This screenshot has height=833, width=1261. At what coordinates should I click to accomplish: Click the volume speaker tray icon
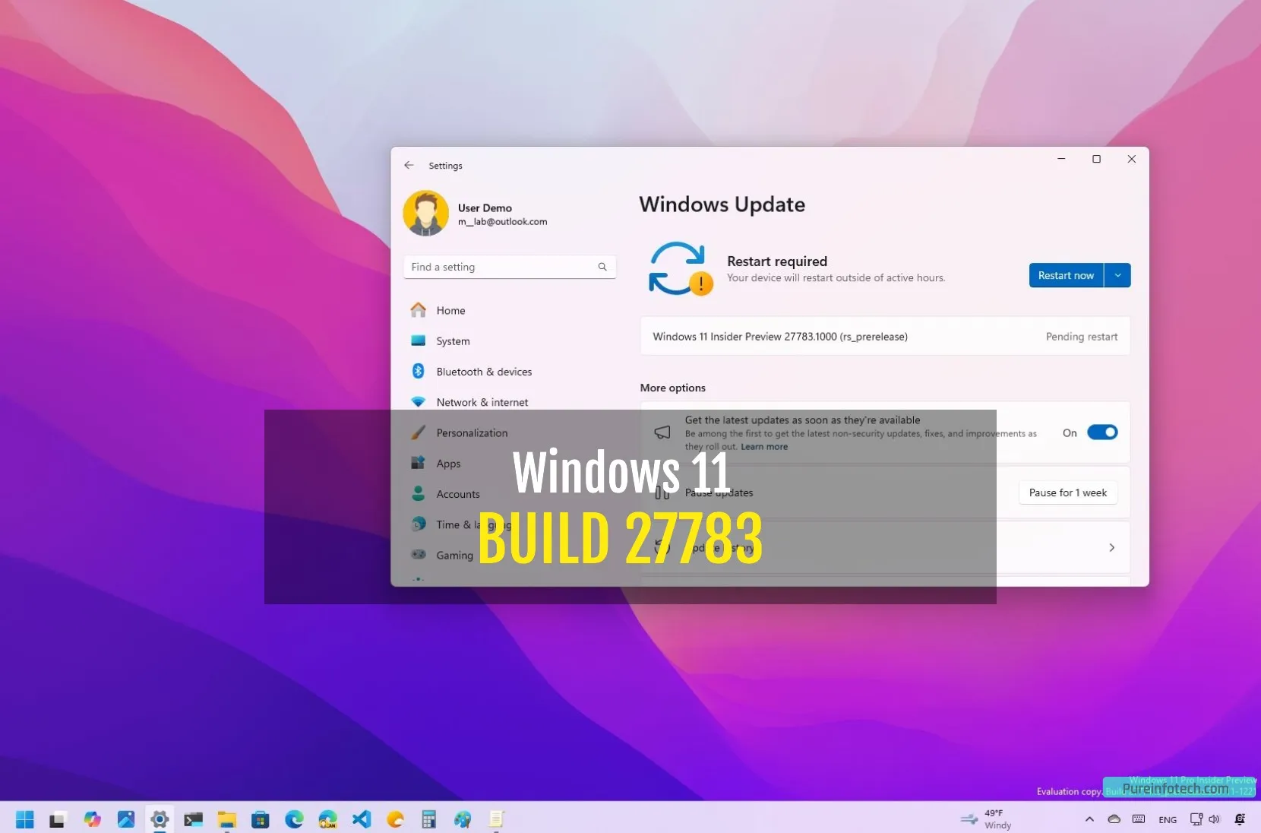[x=1214, y=819]
